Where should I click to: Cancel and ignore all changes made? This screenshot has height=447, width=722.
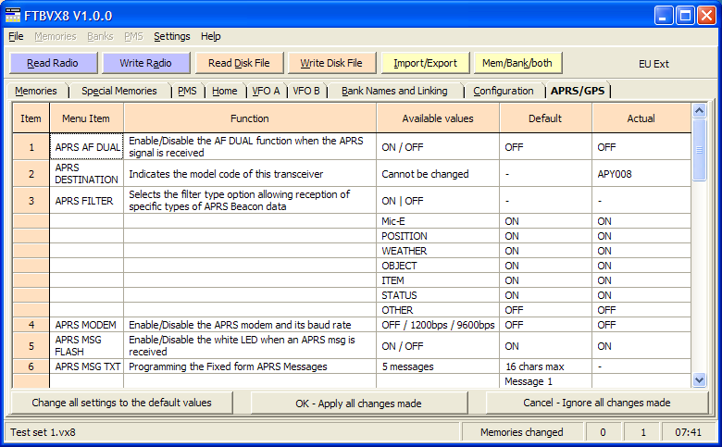596,404
